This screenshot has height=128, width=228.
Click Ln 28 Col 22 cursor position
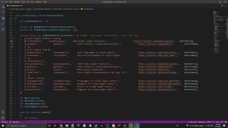point(192,122)
